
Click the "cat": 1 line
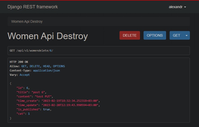click(23, 114)
